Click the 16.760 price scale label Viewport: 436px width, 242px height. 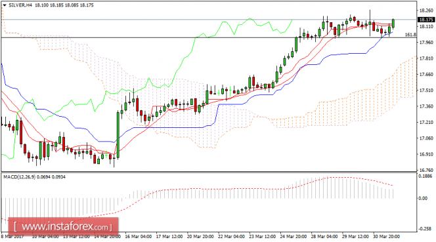click(426, 170)
